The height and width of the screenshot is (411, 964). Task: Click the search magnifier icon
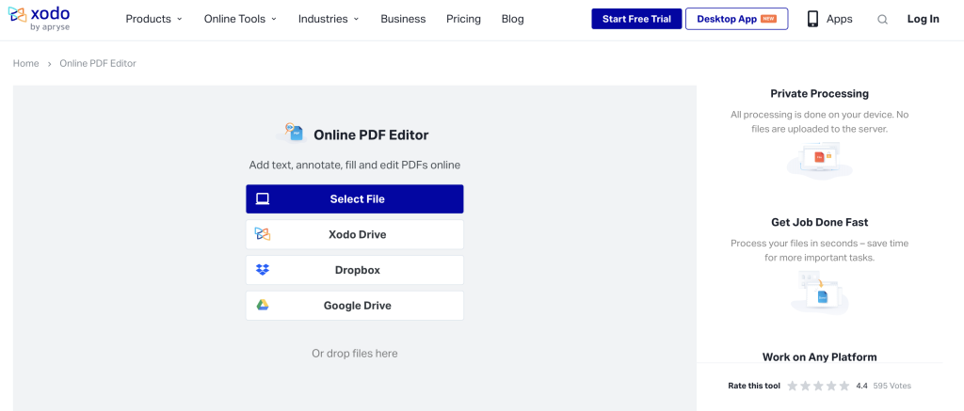[x=882, y=19]
